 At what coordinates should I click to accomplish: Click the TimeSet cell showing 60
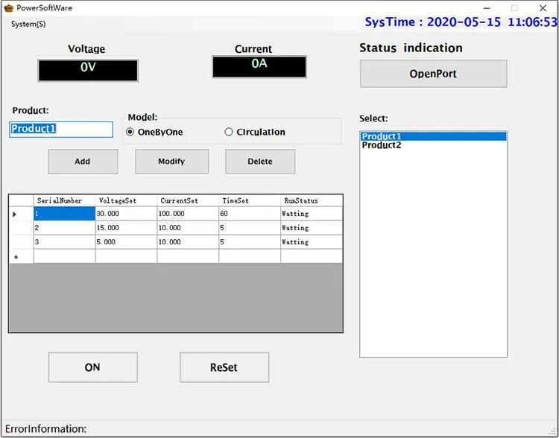point(249,214)
